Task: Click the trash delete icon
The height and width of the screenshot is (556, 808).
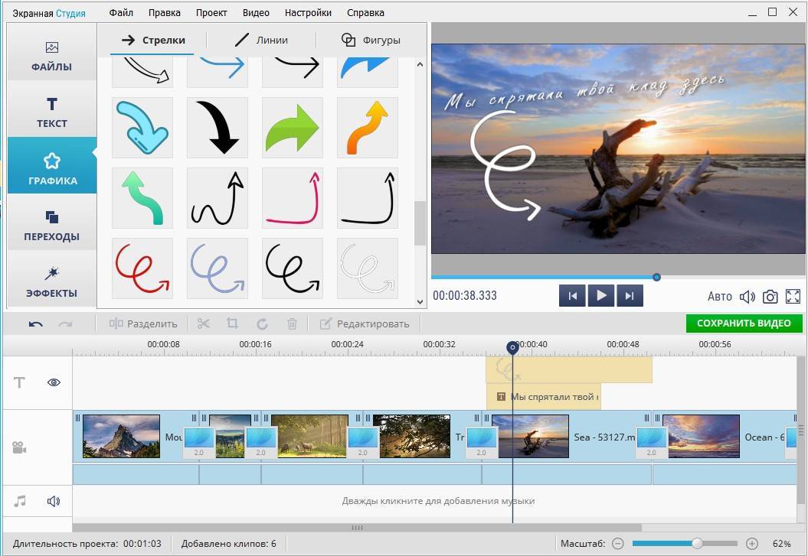Action: click(x=292, y=324)
